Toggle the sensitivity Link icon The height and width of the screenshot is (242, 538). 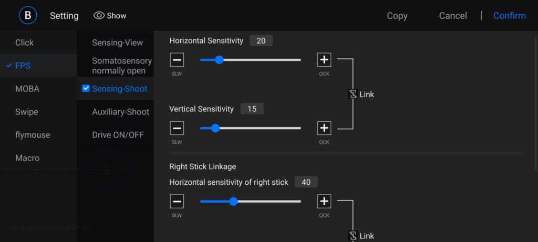point(354,94)
